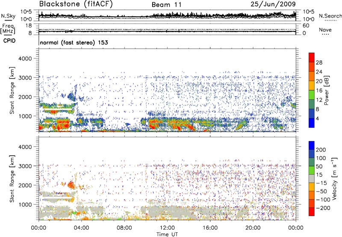Click the "04:00" time tick label
342x237 pixels.
[x=81, y=228]
